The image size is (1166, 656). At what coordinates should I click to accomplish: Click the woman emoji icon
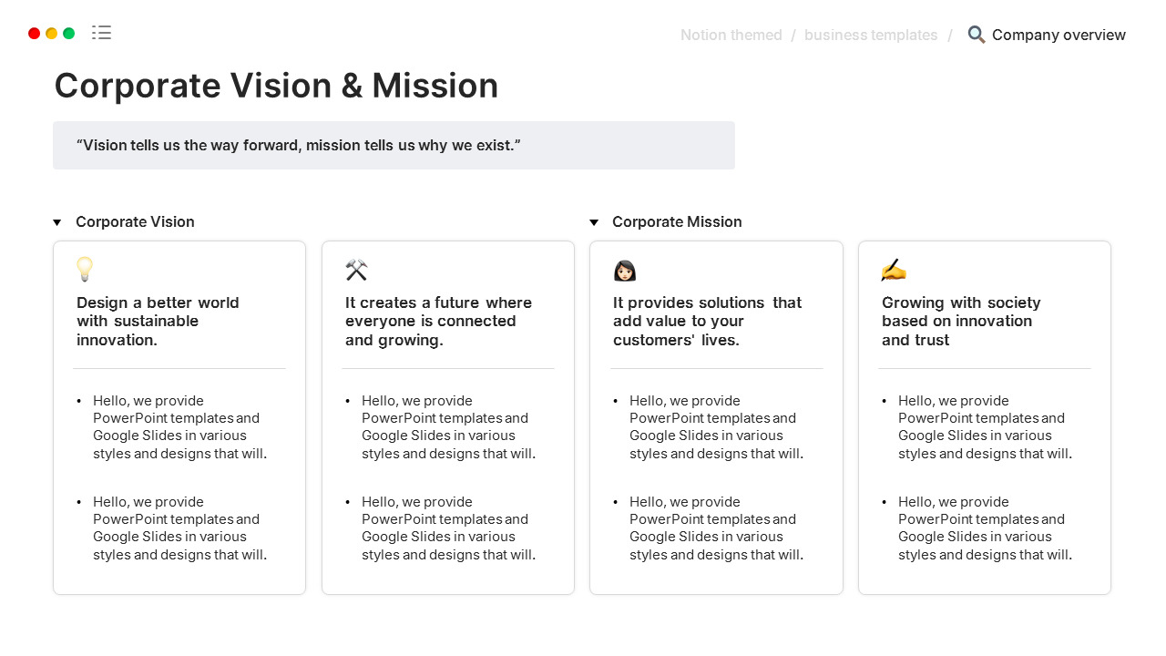(x=625, y=271)
